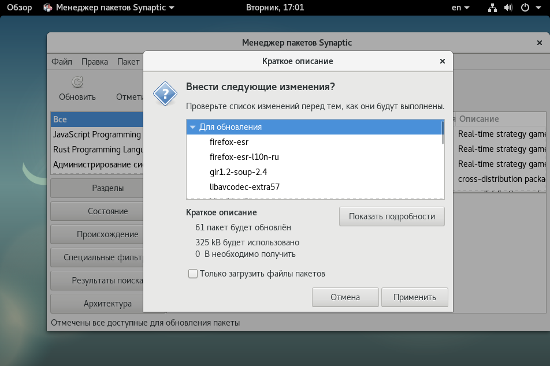Click the '325 kB будет использовано' text
This screenshot has width=550, height=366.
pyautogui.click(x=247, y=242)
